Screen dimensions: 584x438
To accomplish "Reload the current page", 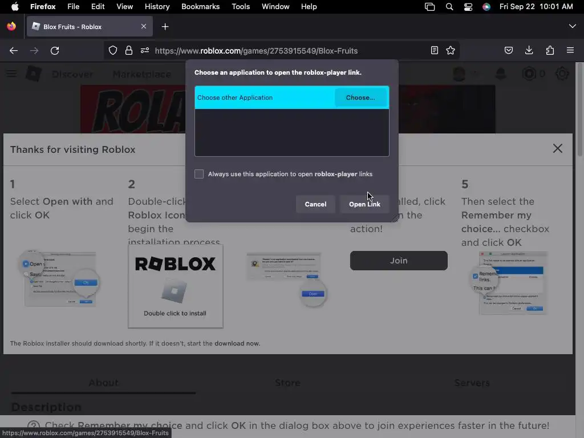I will click(x=55, y=51).
